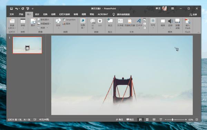Switch to the Animations tab
Screen dimensions: 207x130
[53, 14]
